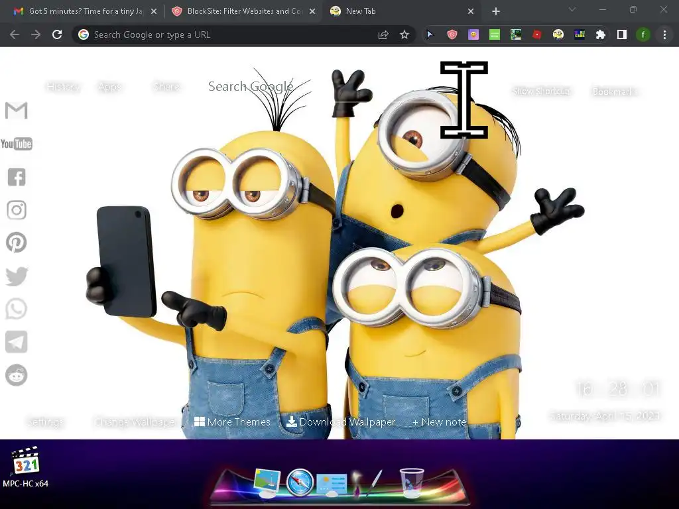
Task: Open the pen and brush icon in dock
Action: tap(366, 482)
